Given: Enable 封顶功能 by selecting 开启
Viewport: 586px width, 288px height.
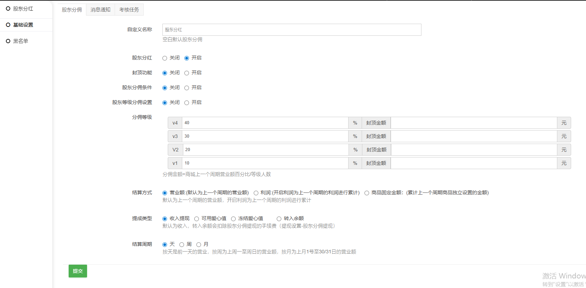Looking at the screenshot, I should (187, 73).
